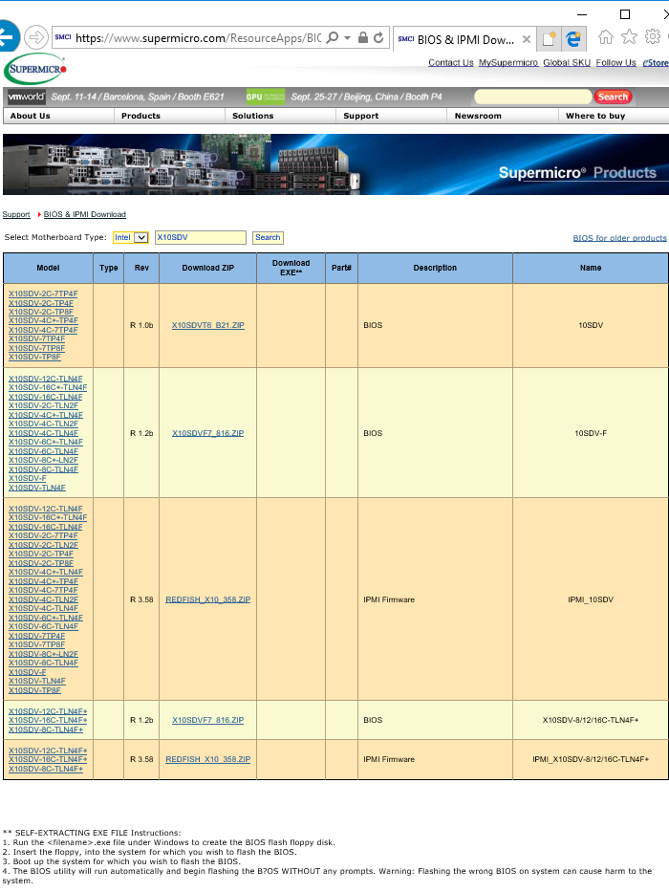Viewport: 669px width, 892px height.
Task: Open the Newsroom menu
Action: (478, 116)
